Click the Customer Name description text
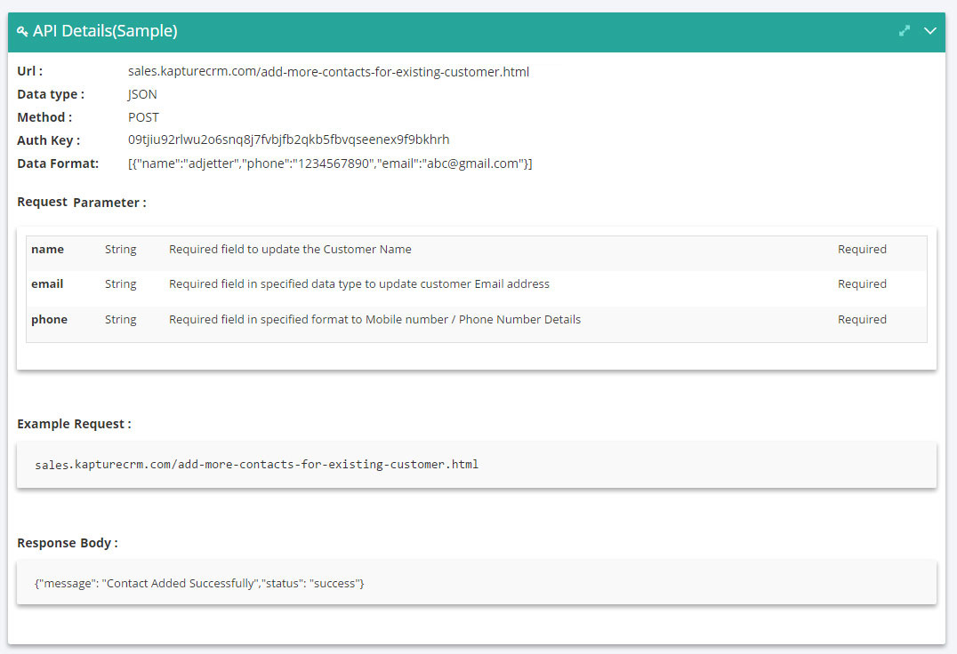This screenshot has width=957, height=654. [x=290, y=250]
